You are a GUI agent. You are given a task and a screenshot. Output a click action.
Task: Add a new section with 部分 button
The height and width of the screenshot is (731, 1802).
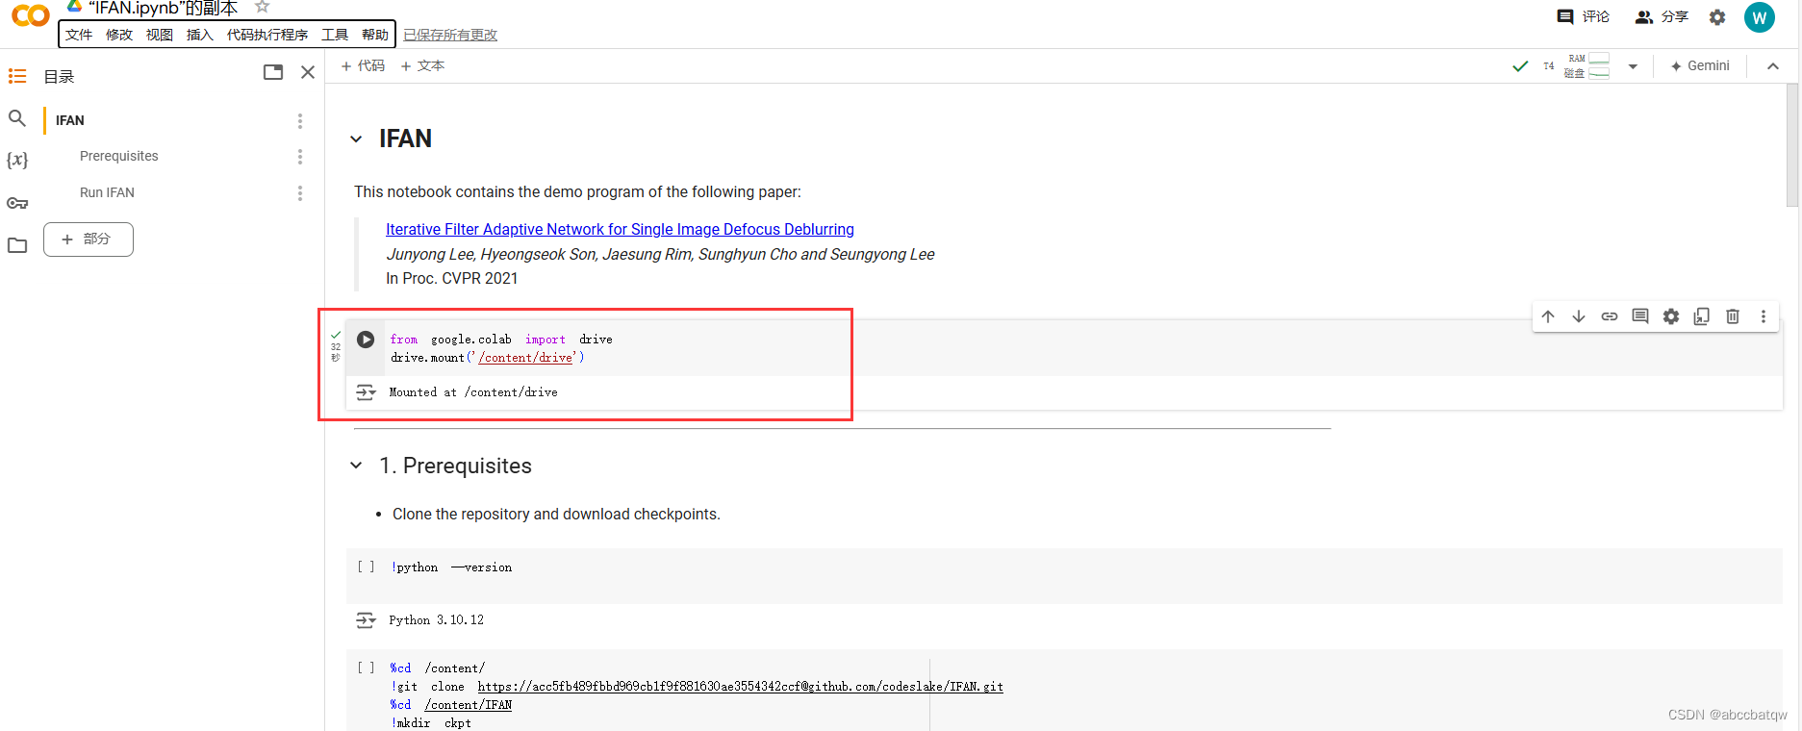[x=89, y=239]
